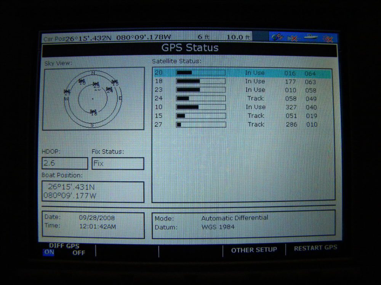Image resolution: width=381 pixels, height=285 pixels.
Task: Select satellite 18 in the Sky View
Action: coord(94,112)
